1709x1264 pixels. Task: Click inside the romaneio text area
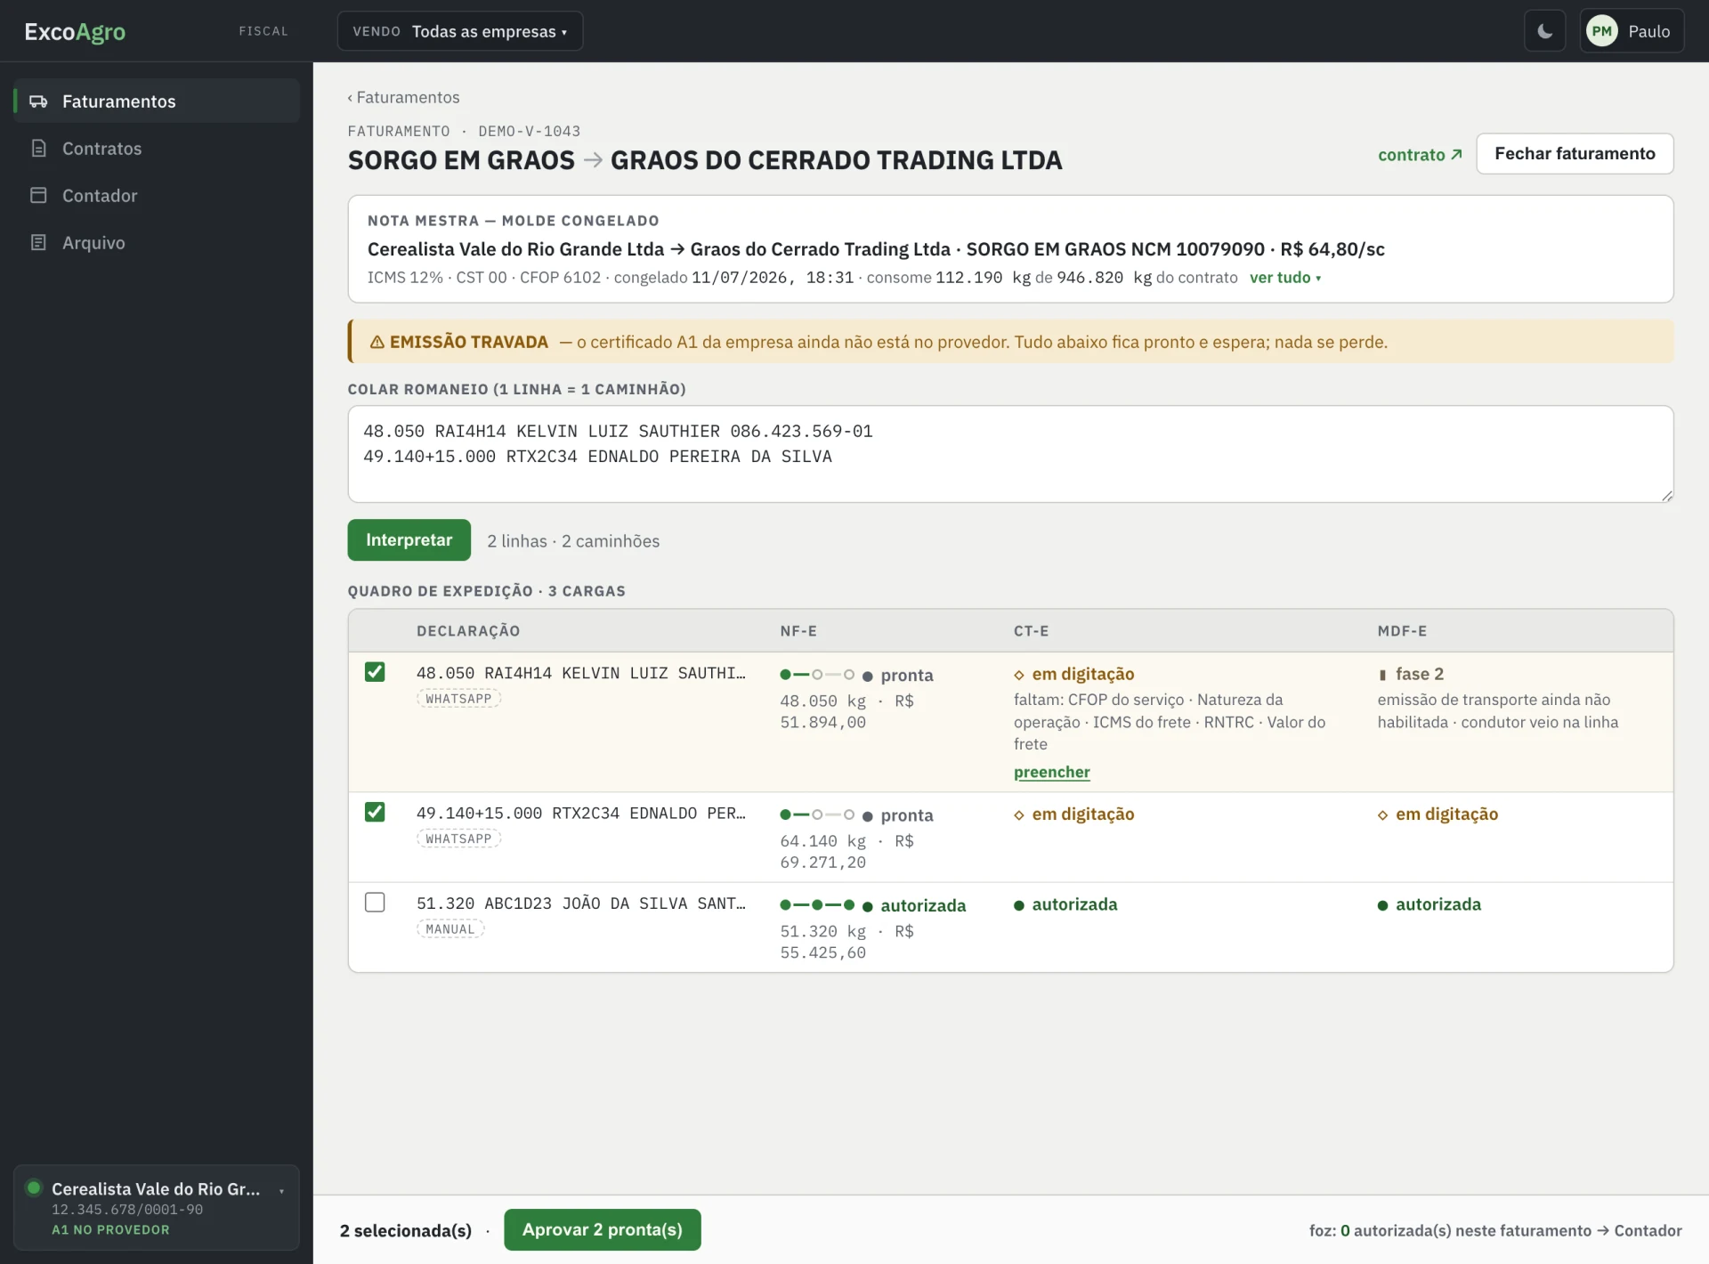tap(1010, 454)
